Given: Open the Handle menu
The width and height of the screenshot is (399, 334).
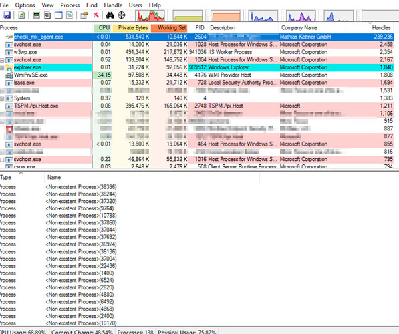Looking at the screenshot, I should tap(113, 5).
